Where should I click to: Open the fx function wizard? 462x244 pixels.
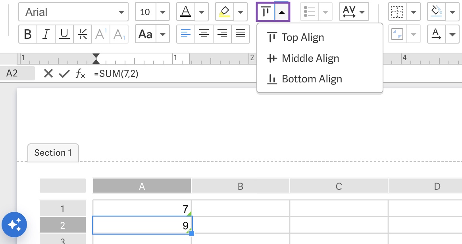(x=80, y=74)
